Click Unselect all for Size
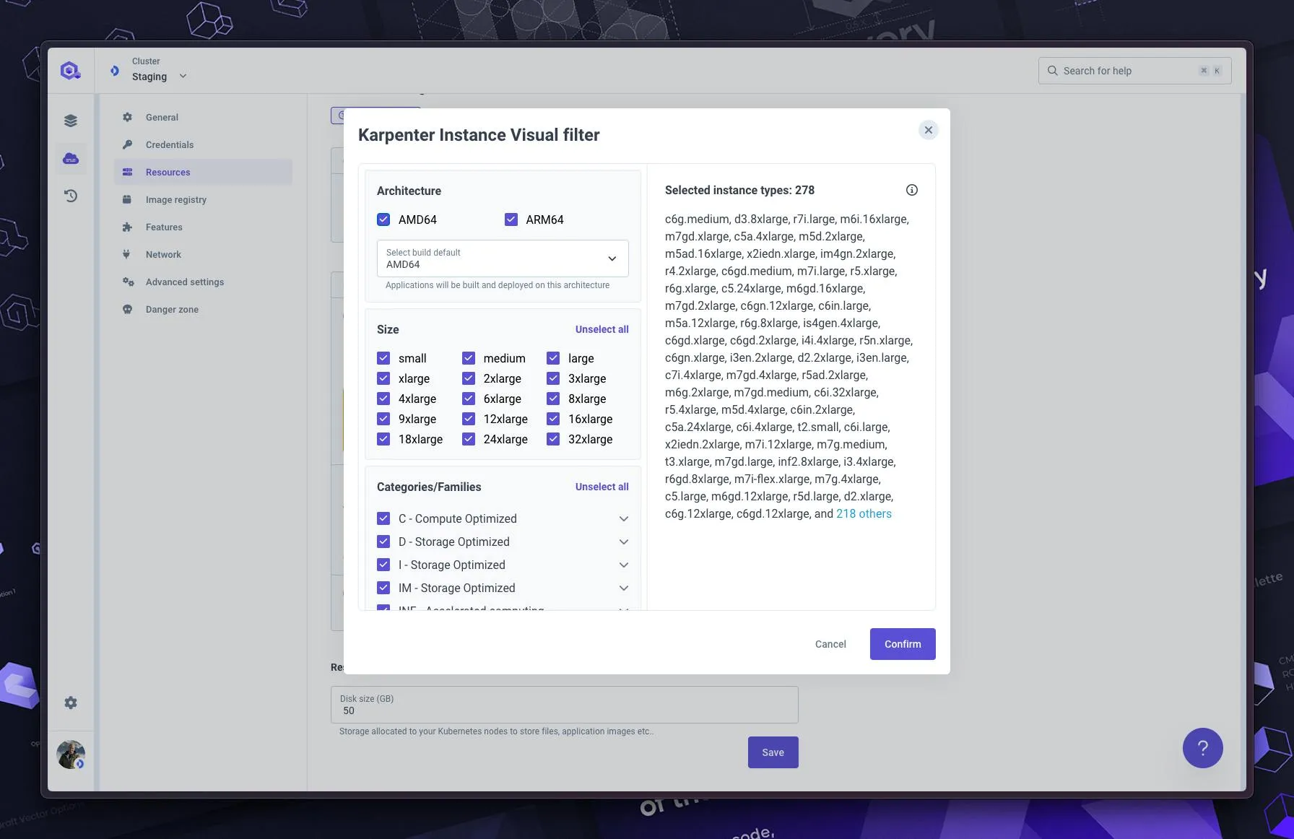1294x839 pixels. coord(602,329)
